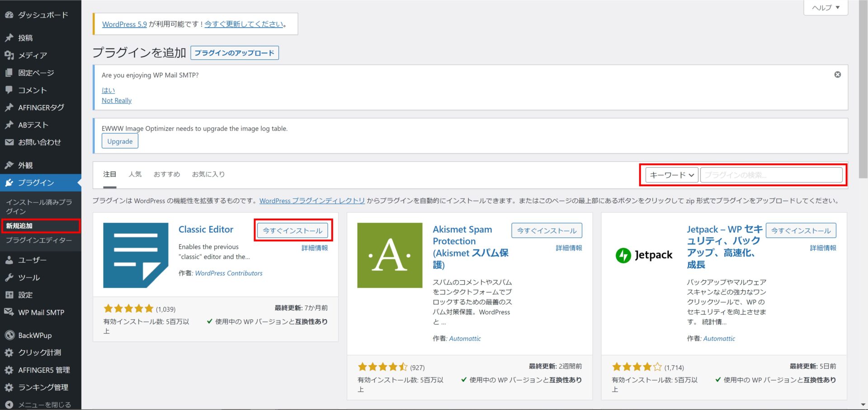
Task: Click the pin icon beside AFFINGERタグ
Action: tap(9, 108)
